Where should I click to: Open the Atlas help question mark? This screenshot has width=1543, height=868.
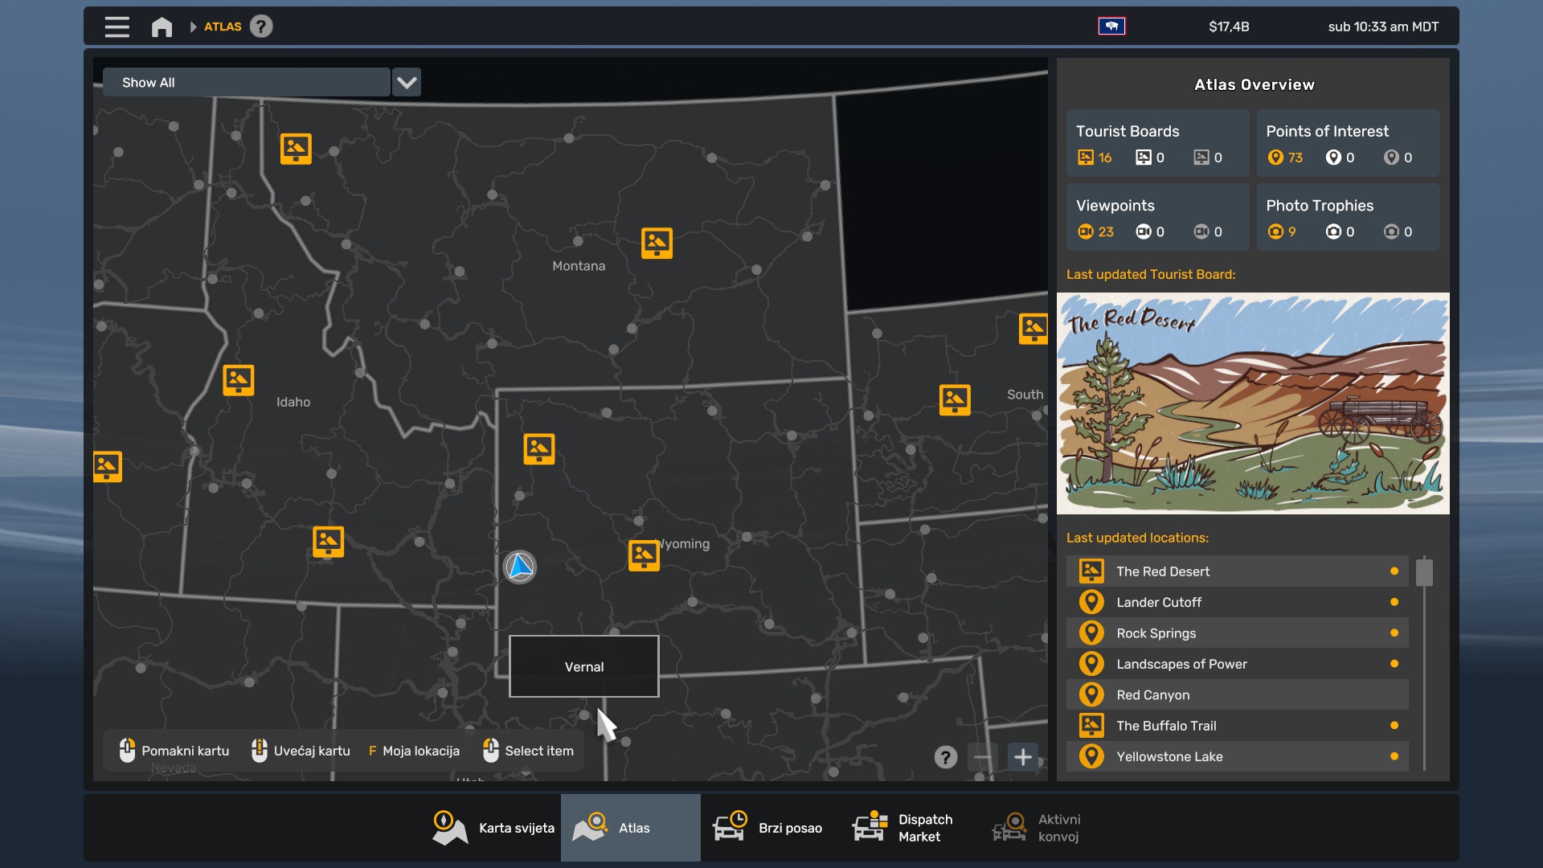[261, 27]
